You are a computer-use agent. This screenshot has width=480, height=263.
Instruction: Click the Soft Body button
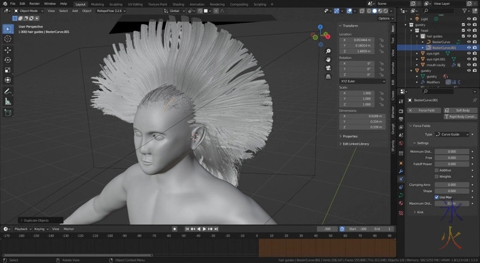tap(462, 110)
